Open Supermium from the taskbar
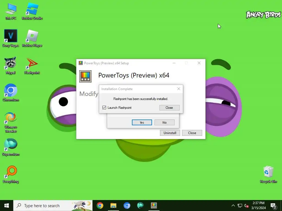Image resolution: width=282 pixels, height=211 pixels. pos(140,206)
